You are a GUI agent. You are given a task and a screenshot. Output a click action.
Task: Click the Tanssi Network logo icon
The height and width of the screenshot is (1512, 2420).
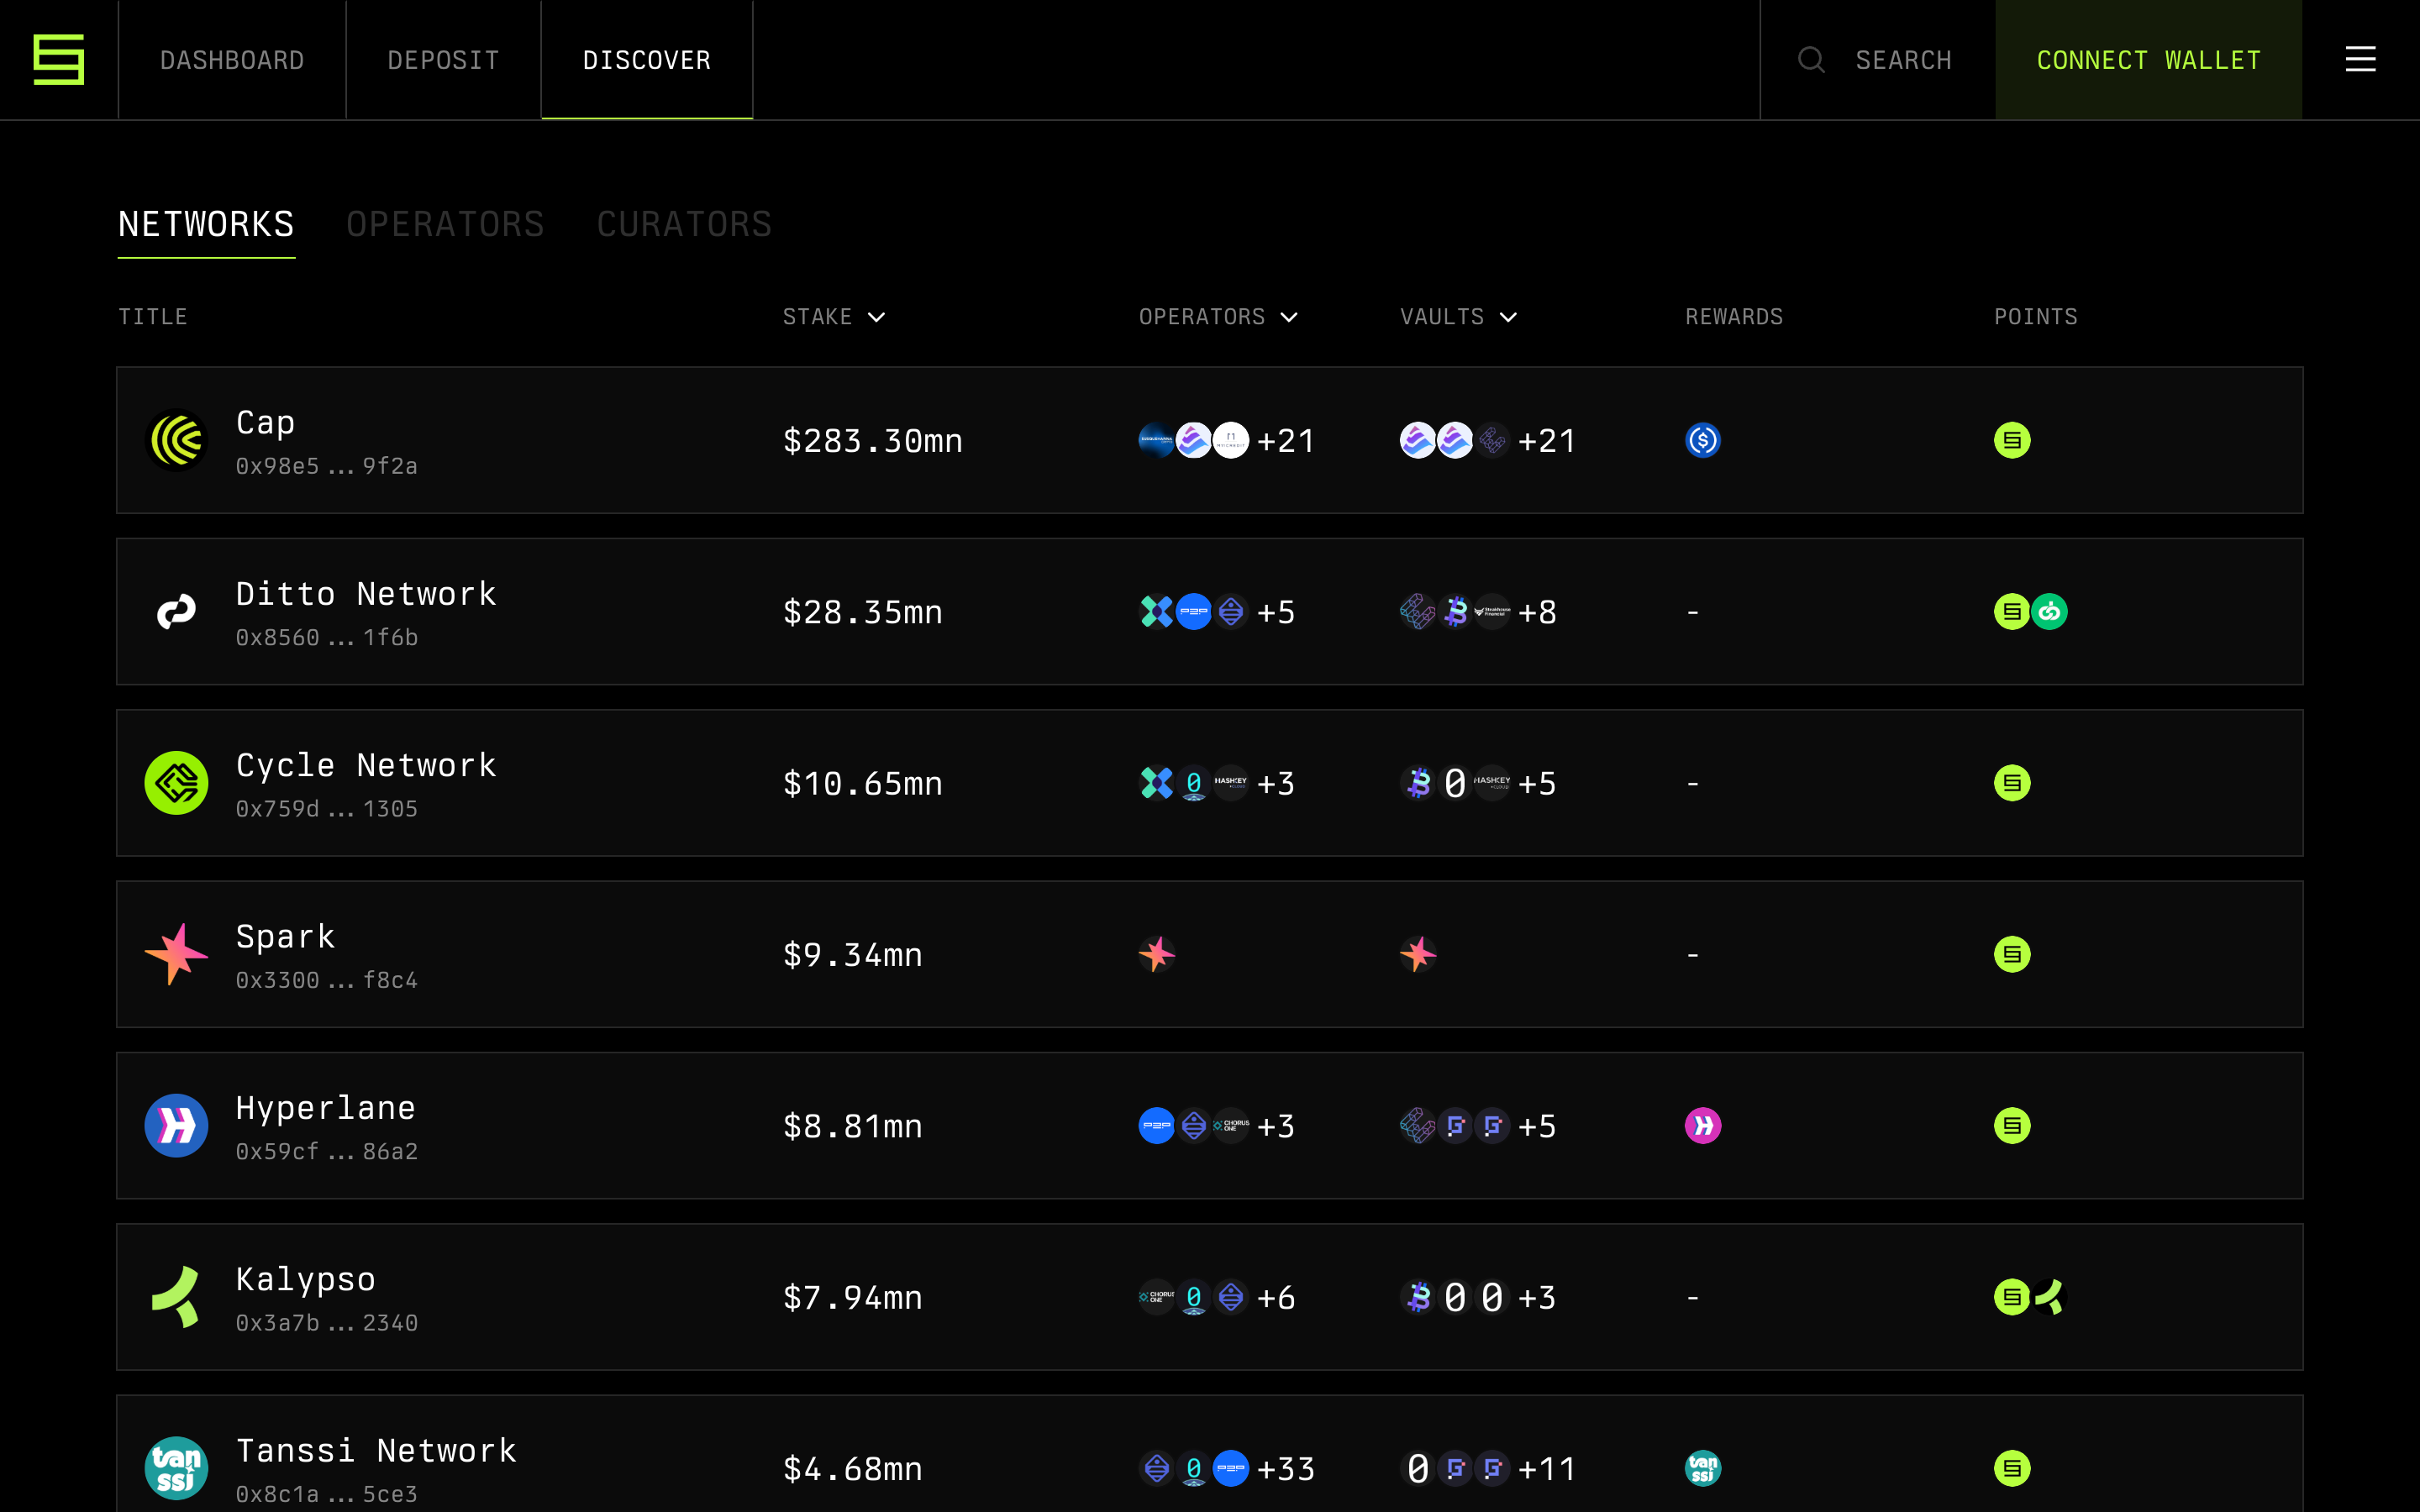click(x=176, y=1468)
